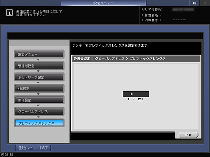Go to 設定メニュー in the sidebar
This screenshot has height=157, width=210.
(39, 54)
